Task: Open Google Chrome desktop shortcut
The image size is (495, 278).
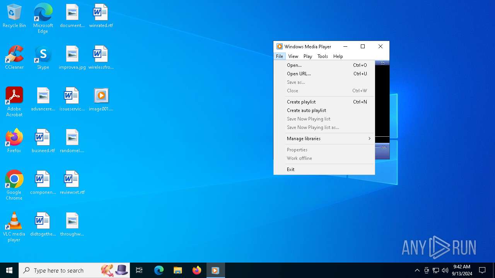Action: (14, 185)
